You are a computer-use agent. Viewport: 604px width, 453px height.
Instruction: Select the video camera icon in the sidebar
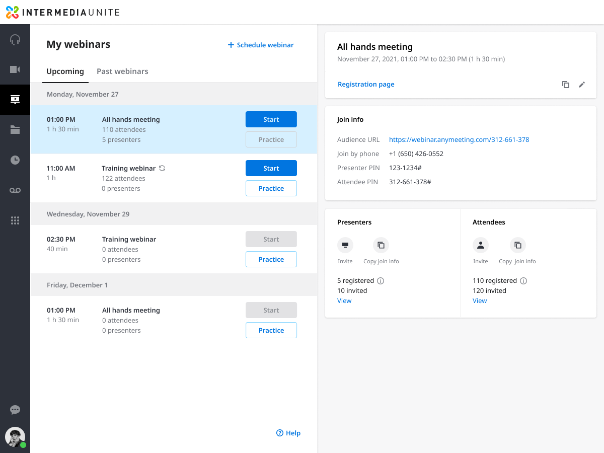point(15,69)
